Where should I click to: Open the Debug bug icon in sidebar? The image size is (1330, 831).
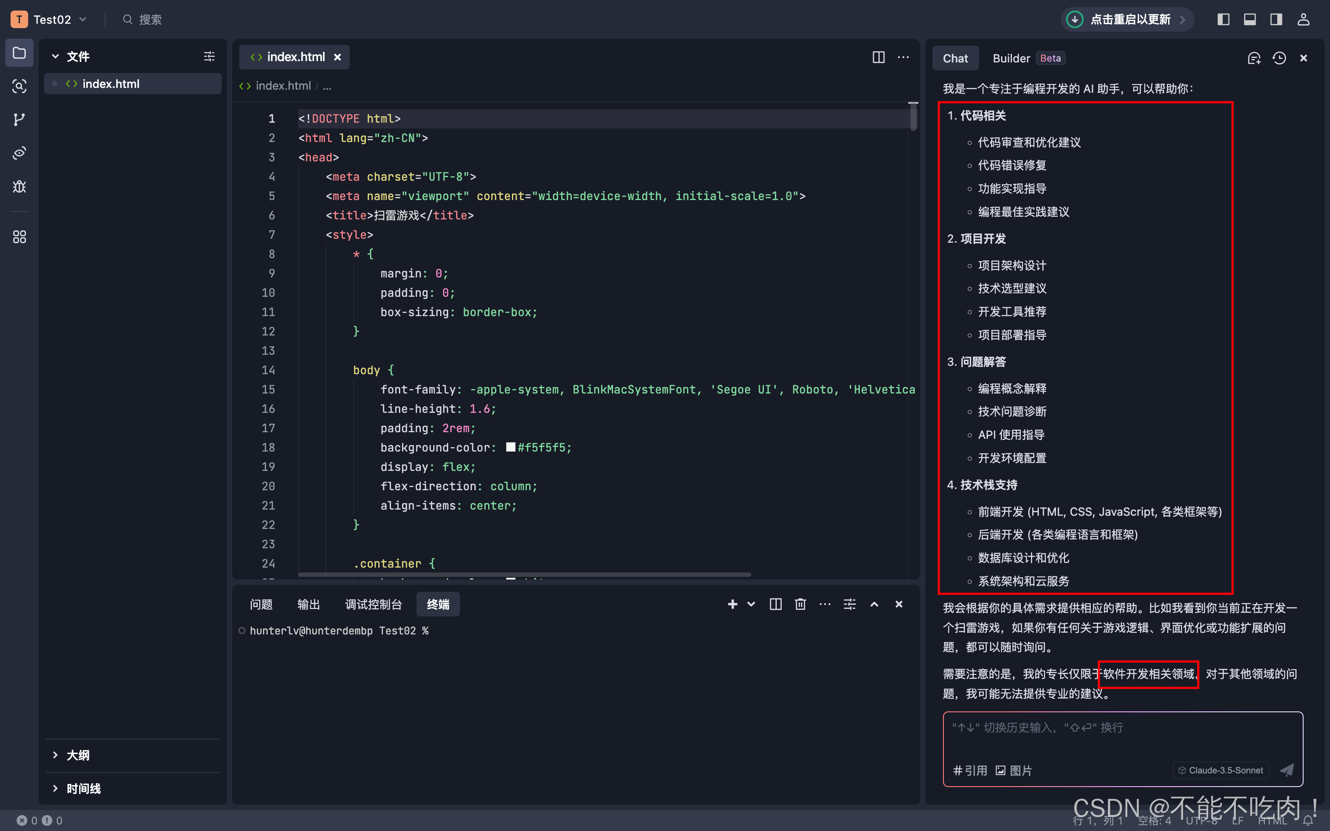(19, 187)
